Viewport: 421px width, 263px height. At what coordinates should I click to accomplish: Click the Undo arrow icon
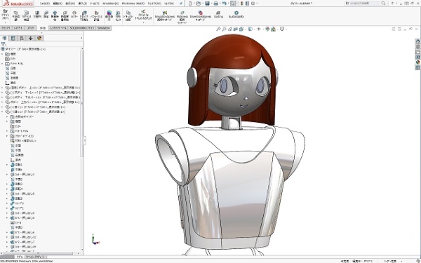(x=225, y=4)
